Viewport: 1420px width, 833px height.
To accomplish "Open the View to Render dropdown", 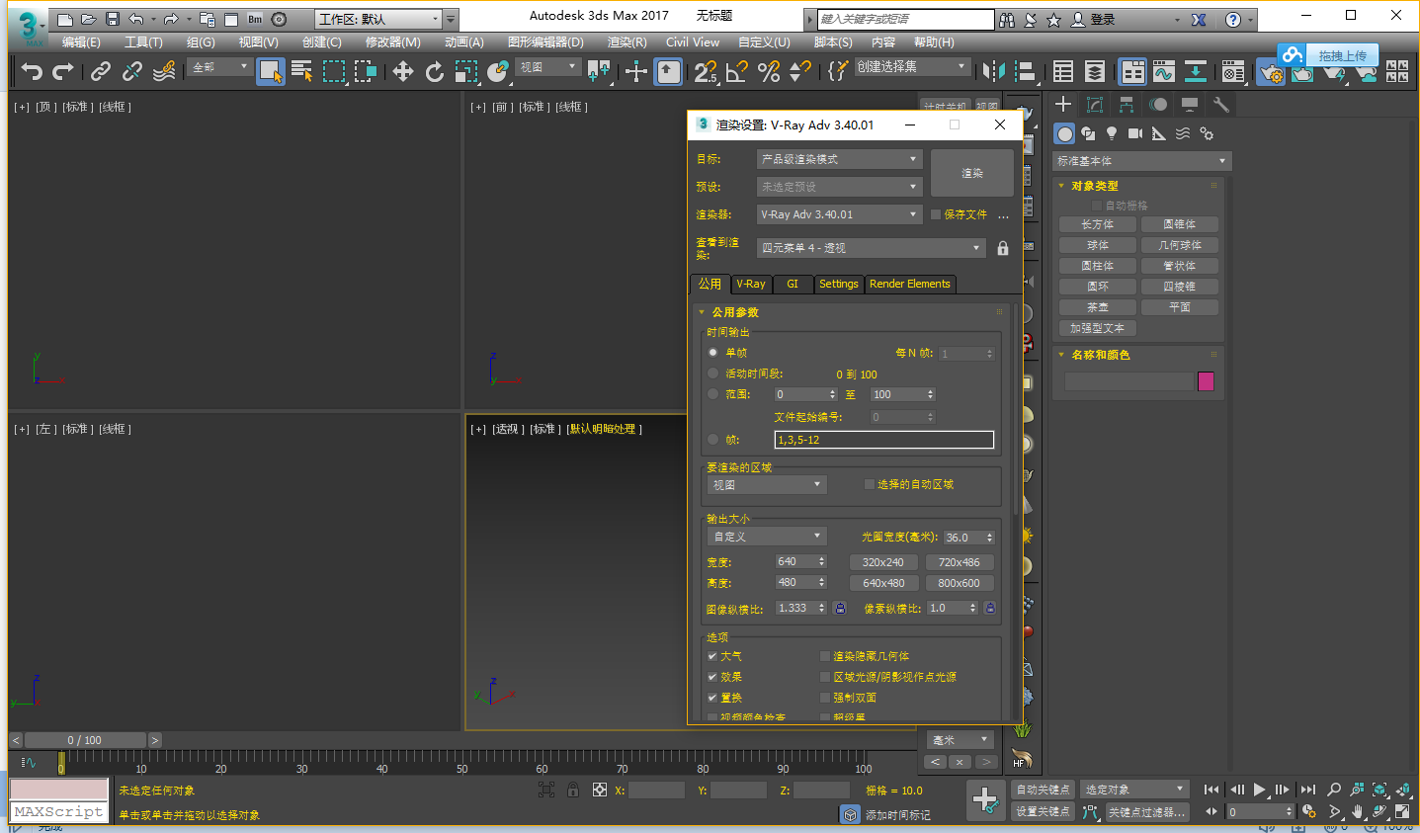I will (872, 248).
